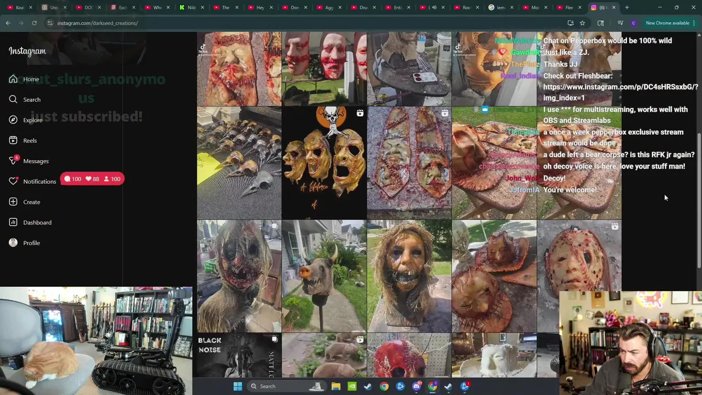Switch to the Nikl browser tab
The width and height of the screenshot is (702, 395).
tap(191, 7)
